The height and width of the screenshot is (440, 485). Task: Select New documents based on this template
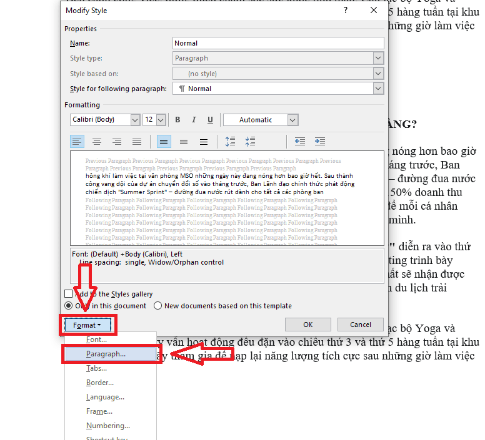pyautogui.click(x=158, y=306)
